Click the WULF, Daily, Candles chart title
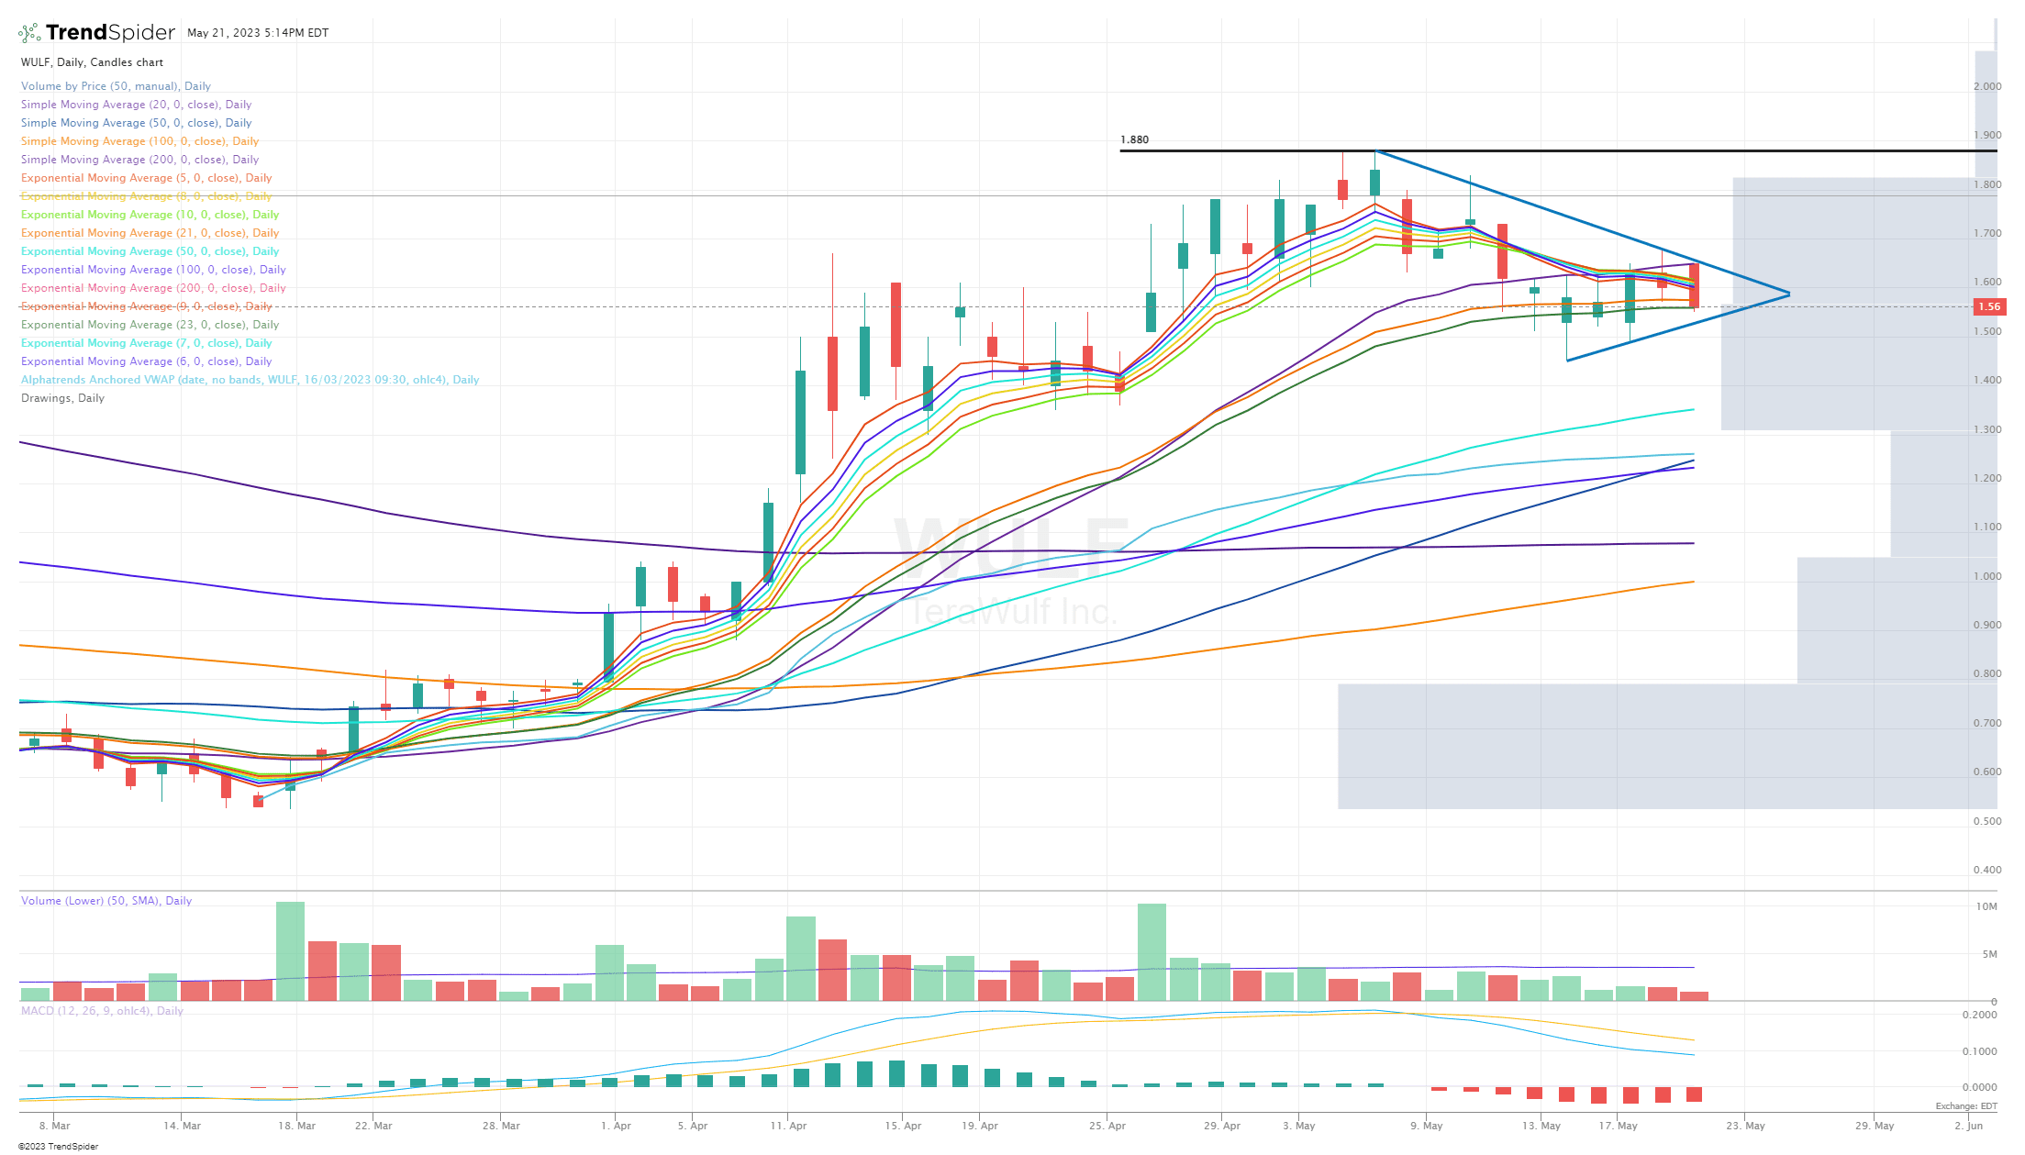Viewport: 2025px width, 1155px height. click(91, 61)
